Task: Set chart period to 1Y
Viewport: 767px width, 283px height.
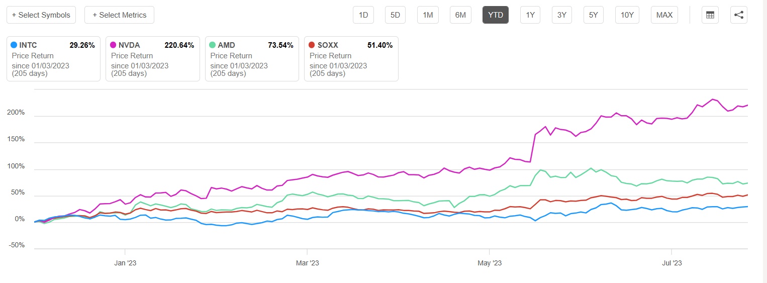Action: (530, 15)
